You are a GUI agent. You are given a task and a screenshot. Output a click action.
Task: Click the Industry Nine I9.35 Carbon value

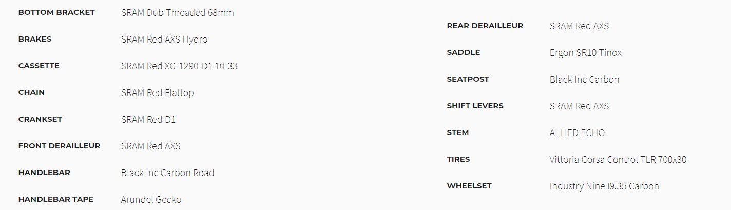604,186
